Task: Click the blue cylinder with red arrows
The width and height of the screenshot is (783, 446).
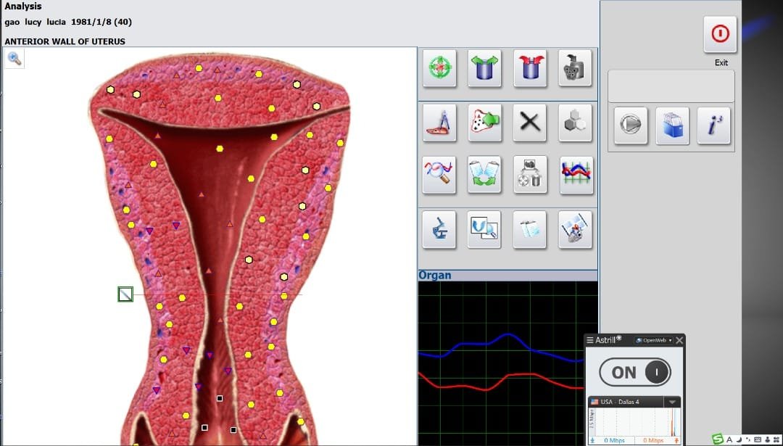Action: click(x=530, y=68)
